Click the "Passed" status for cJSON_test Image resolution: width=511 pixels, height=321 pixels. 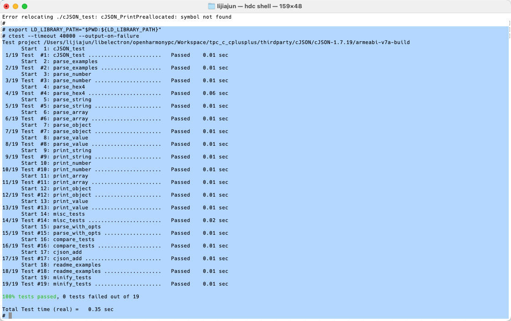click(180, 55)
